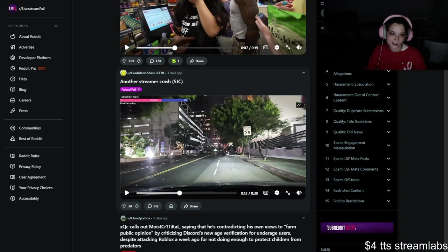Toggle closed captions on crash video
Screen dimensions: 448x252
tap(266, 193)
